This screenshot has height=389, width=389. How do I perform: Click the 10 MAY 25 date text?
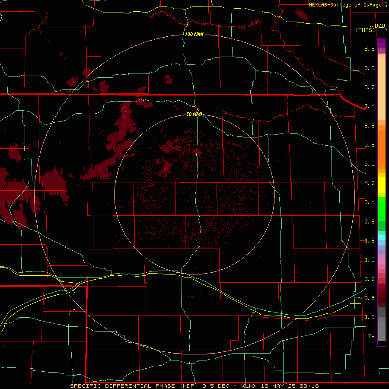[279, 386]
